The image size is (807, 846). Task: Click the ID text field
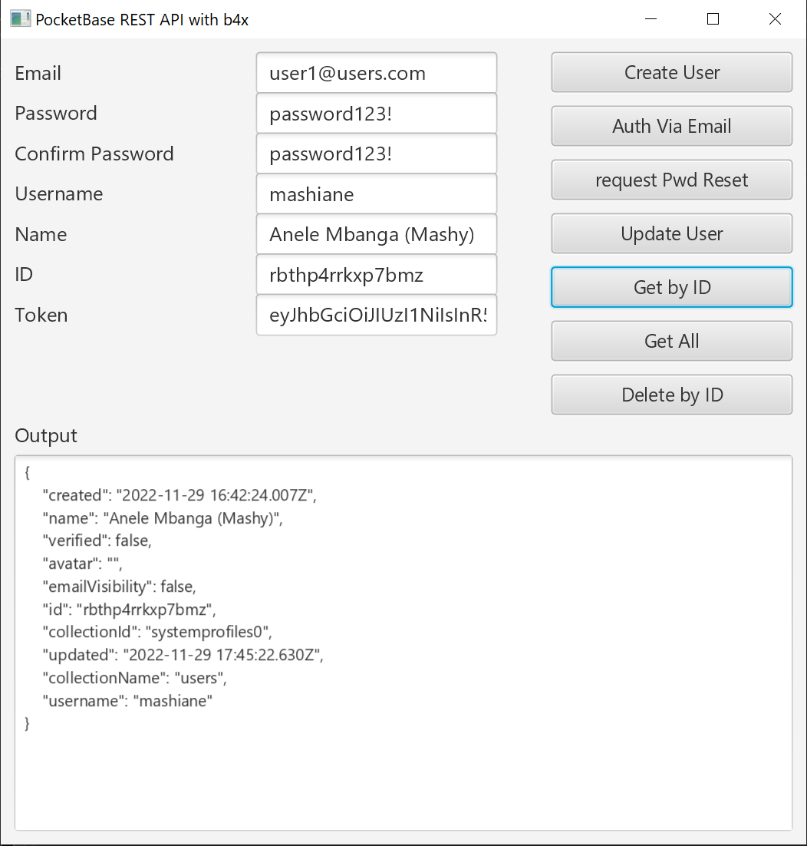click(376, 275)
